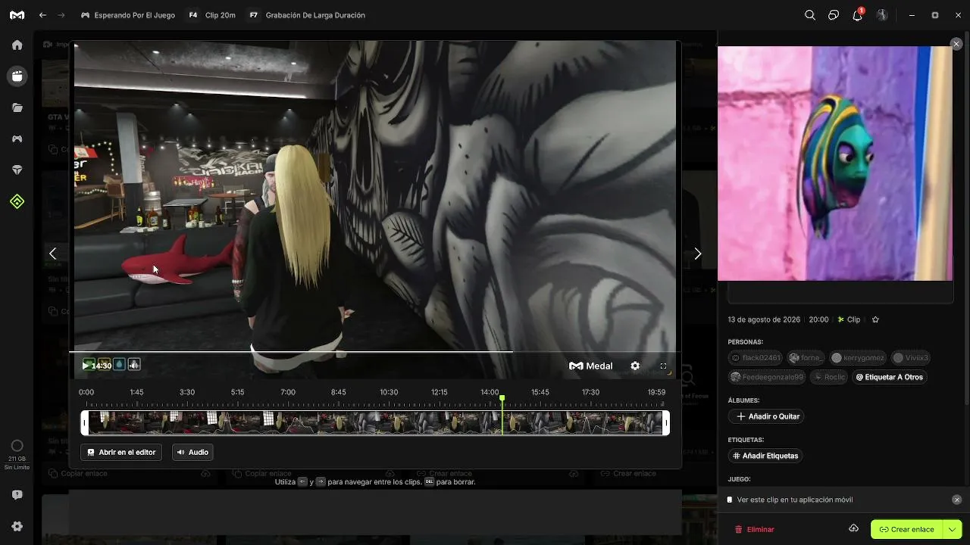
Task: Click the right trim handle of the timeline
Action: click(666, 422)
